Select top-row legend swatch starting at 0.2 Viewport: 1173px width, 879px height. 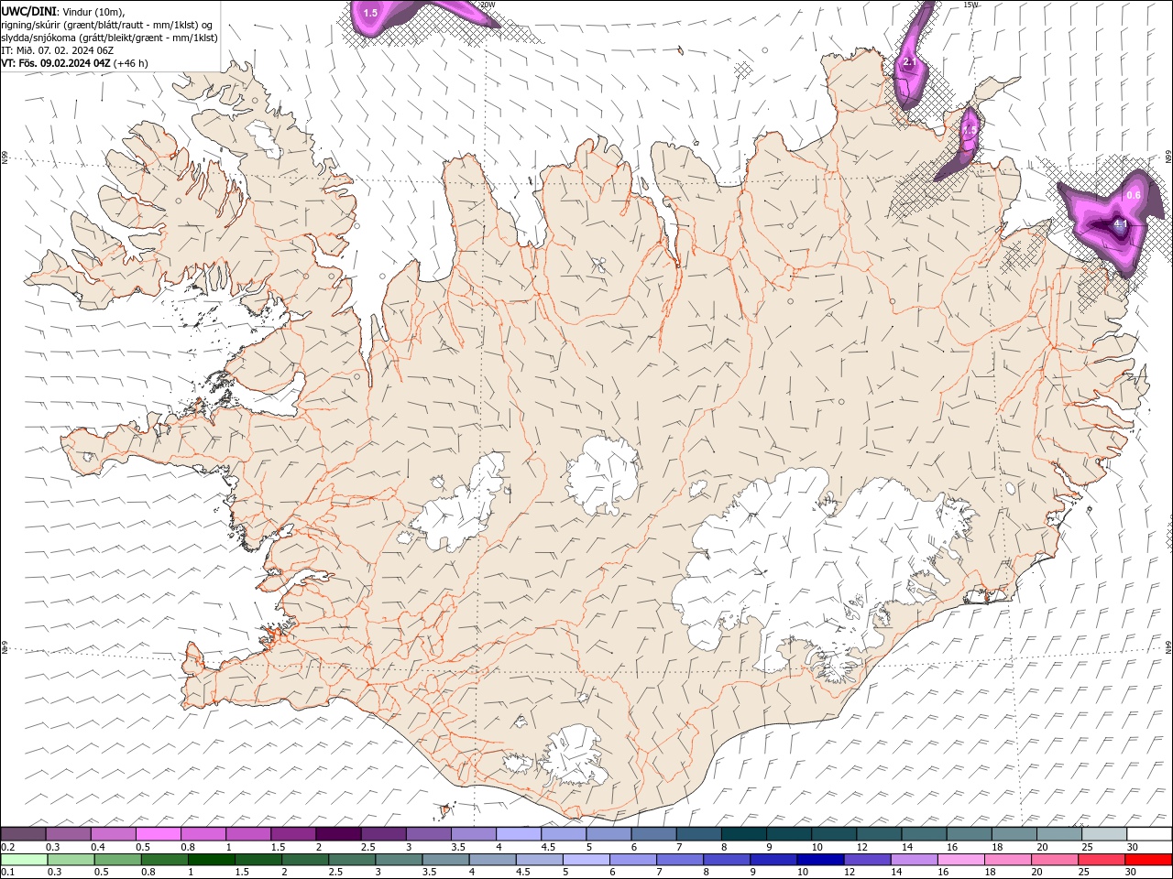tap(23, 834)
